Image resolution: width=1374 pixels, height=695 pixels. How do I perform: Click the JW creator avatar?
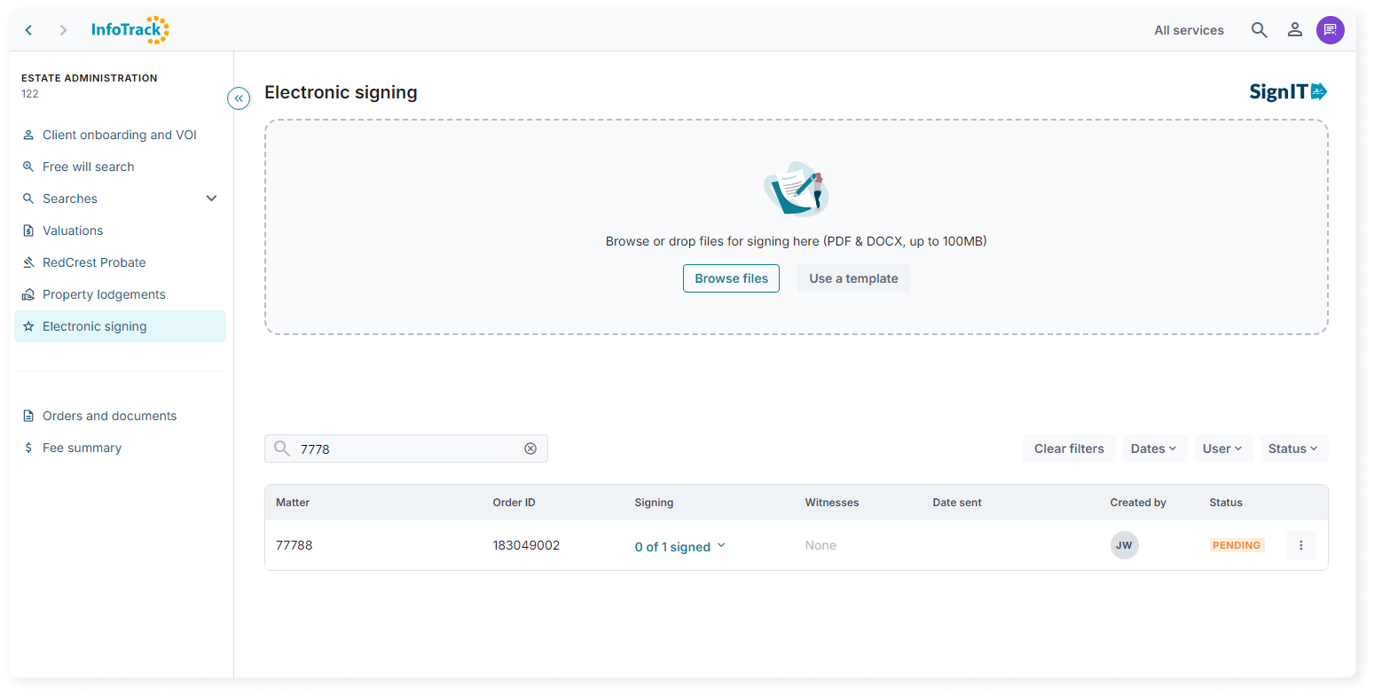pyautogui.click(x=1124, y=545)
